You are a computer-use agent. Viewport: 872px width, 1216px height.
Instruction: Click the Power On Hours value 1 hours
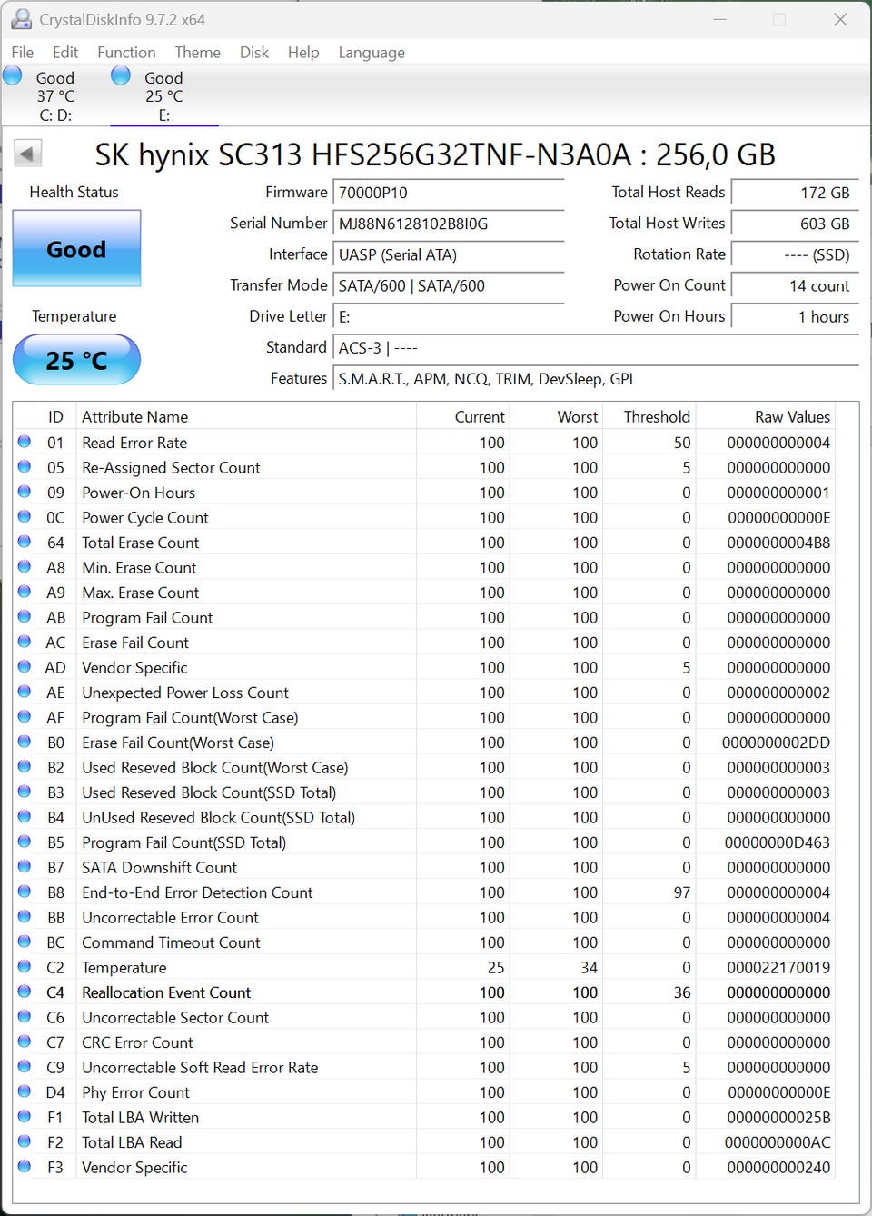click(795, 316)
